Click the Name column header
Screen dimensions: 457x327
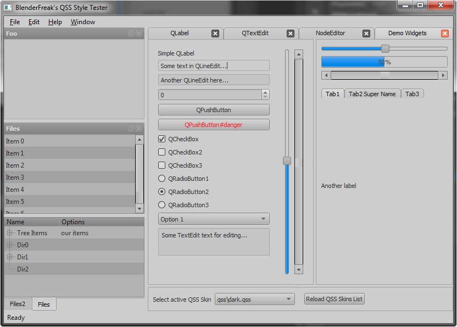coord(32,222)
